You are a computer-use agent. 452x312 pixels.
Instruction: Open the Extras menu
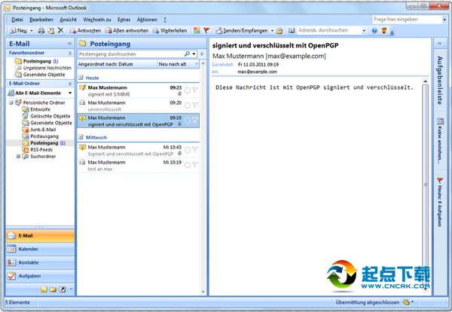124,20
